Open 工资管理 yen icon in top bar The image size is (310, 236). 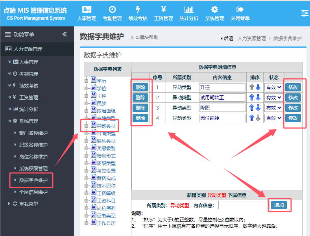(x=164, y=9)
